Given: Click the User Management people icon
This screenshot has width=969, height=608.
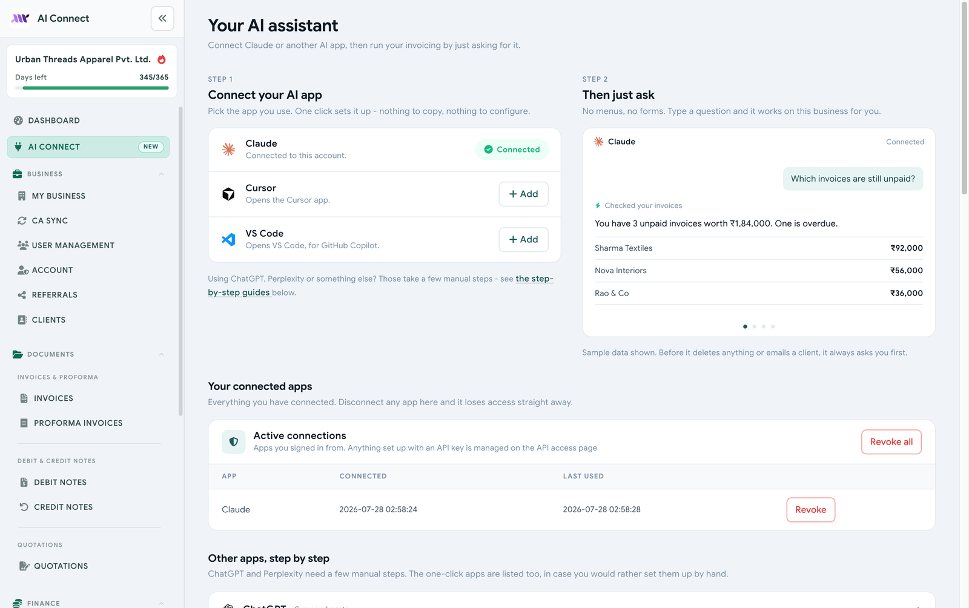Looking at the screenshot, I should pos(23,245).
